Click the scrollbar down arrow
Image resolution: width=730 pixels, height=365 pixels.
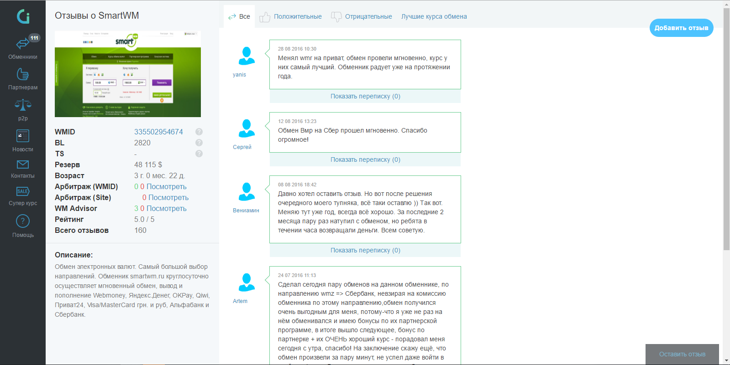(x=726, y=361)
